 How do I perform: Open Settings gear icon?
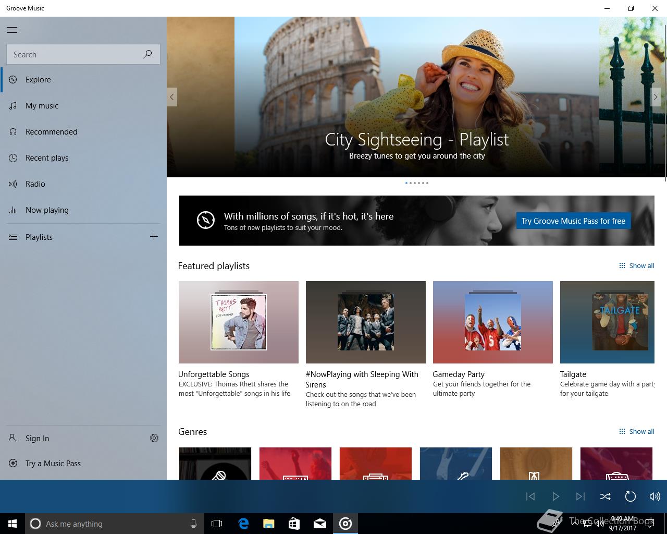pos(154,438)
